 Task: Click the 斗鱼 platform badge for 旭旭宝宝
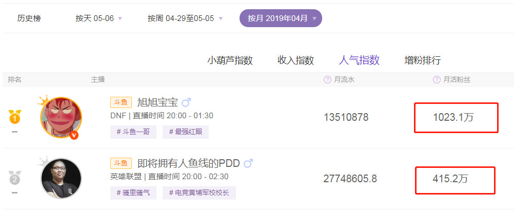coord(121,102)
